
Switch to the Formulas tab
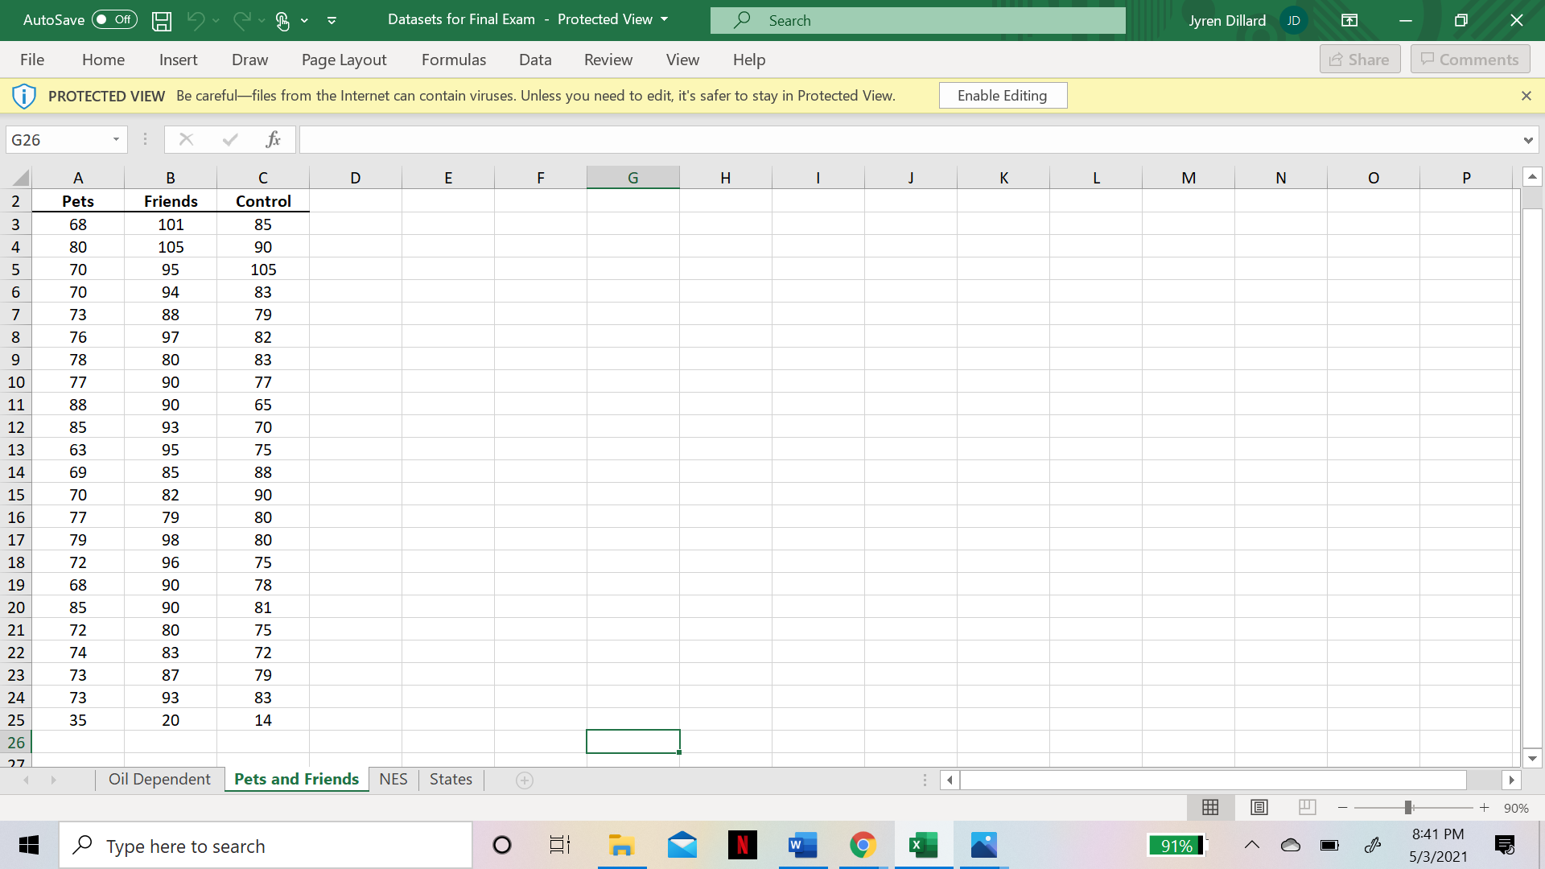(x=454, y=60)
